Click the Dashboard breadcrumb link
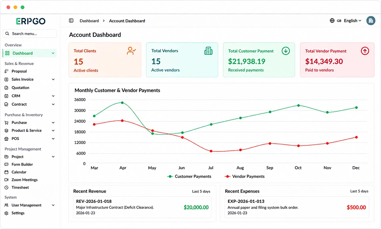Viewport: 381px width, 229px height. tap(89, 21)
